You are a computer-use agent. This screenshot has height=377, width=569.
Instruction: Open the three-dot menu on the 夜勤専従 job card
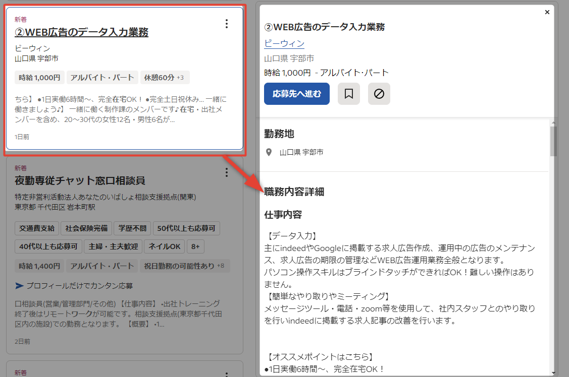click(x=227, y=172)
